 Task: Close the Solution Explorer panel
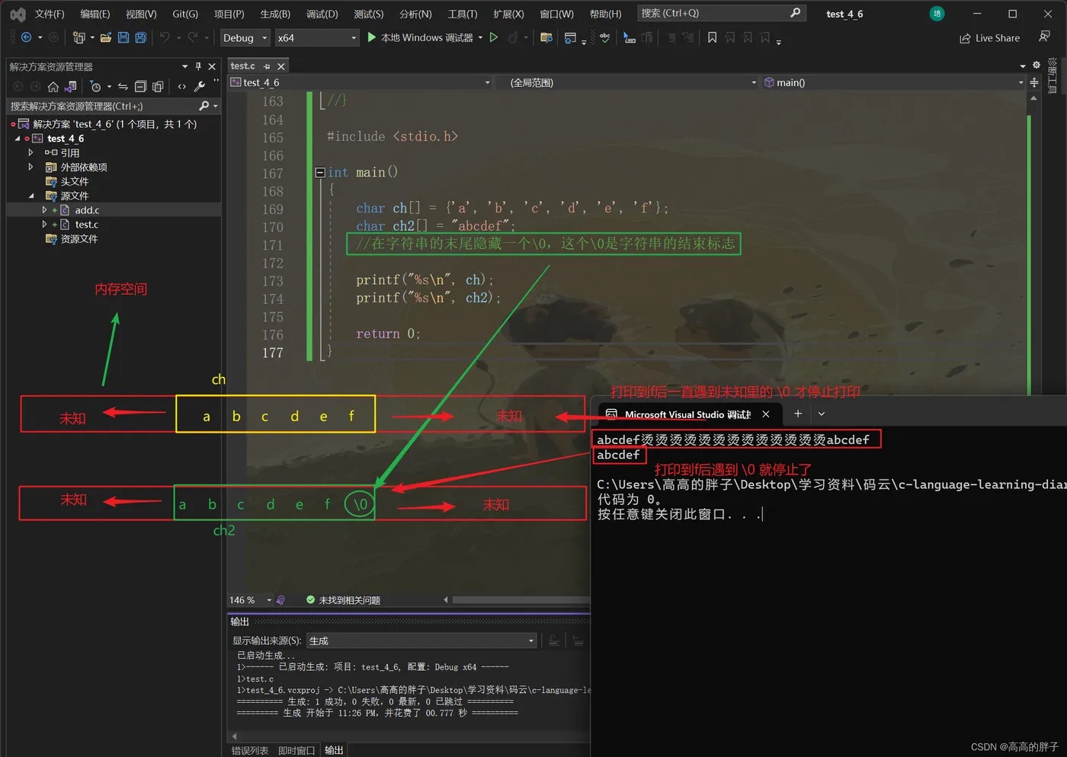pos(212,66)
